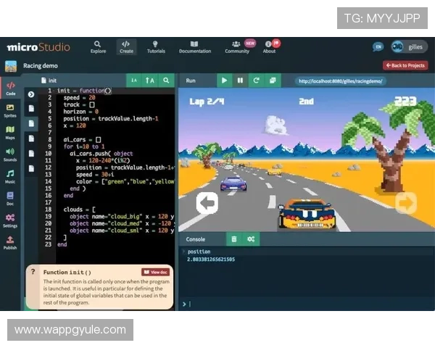
Task: Go to the Sounds section
Action: click(x=10, y=154)
